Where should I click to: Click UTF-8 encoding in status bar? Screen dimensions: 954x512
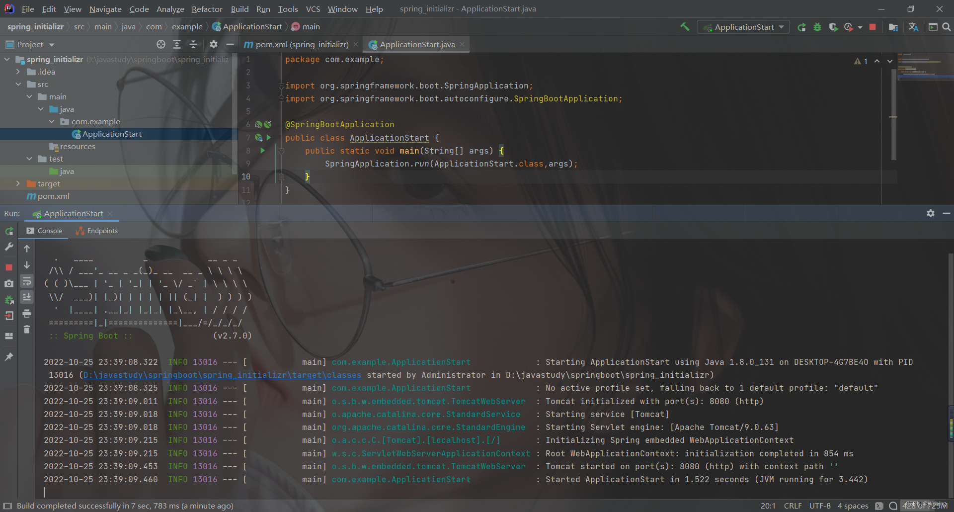[x=820, y=506]
